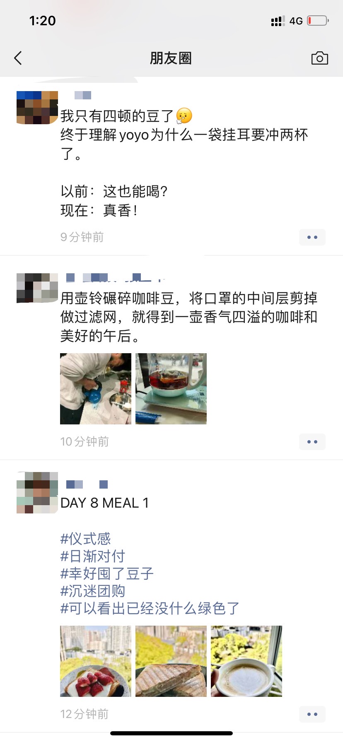Screen dimensions: 343x742
Task: Open the hashtag #仪式感
Action: click(x=86, y=539)
